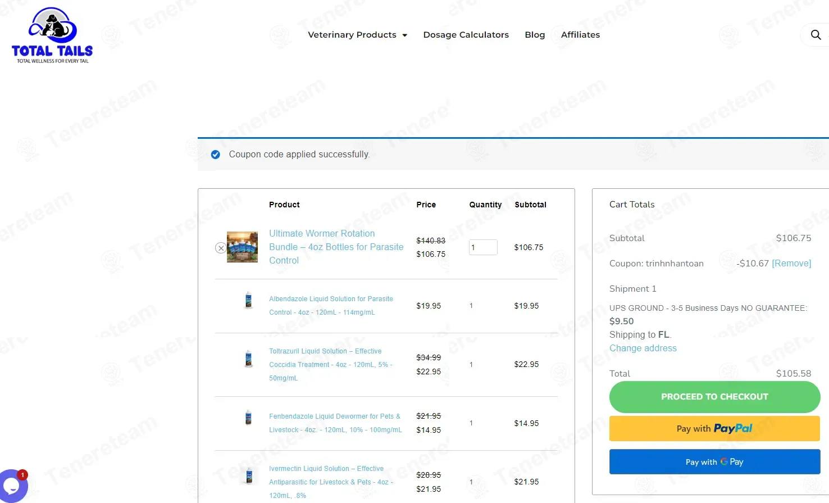Screen dimensions: 829x503
Task: Click the Albendazole subtotal $19.95
Action: 526,306
